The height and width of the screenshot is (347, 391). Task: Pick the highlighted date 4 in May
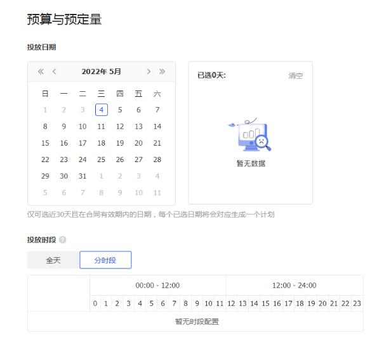tap(102, 110)
